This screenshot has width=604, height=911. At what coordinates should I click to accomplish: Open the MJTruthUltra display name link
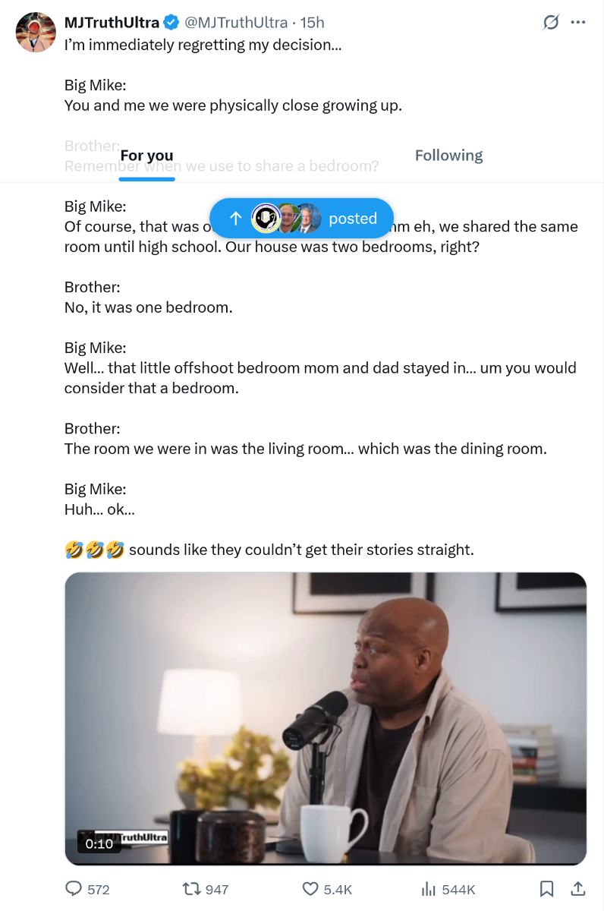pos(112,23)
